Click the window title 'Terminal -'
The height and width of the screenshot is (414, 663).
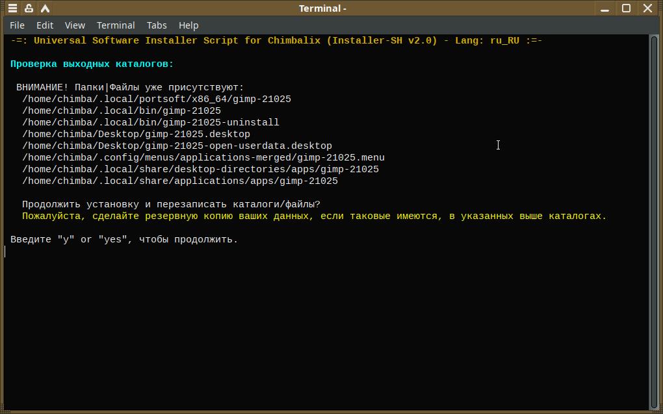(x=322, y=8)
